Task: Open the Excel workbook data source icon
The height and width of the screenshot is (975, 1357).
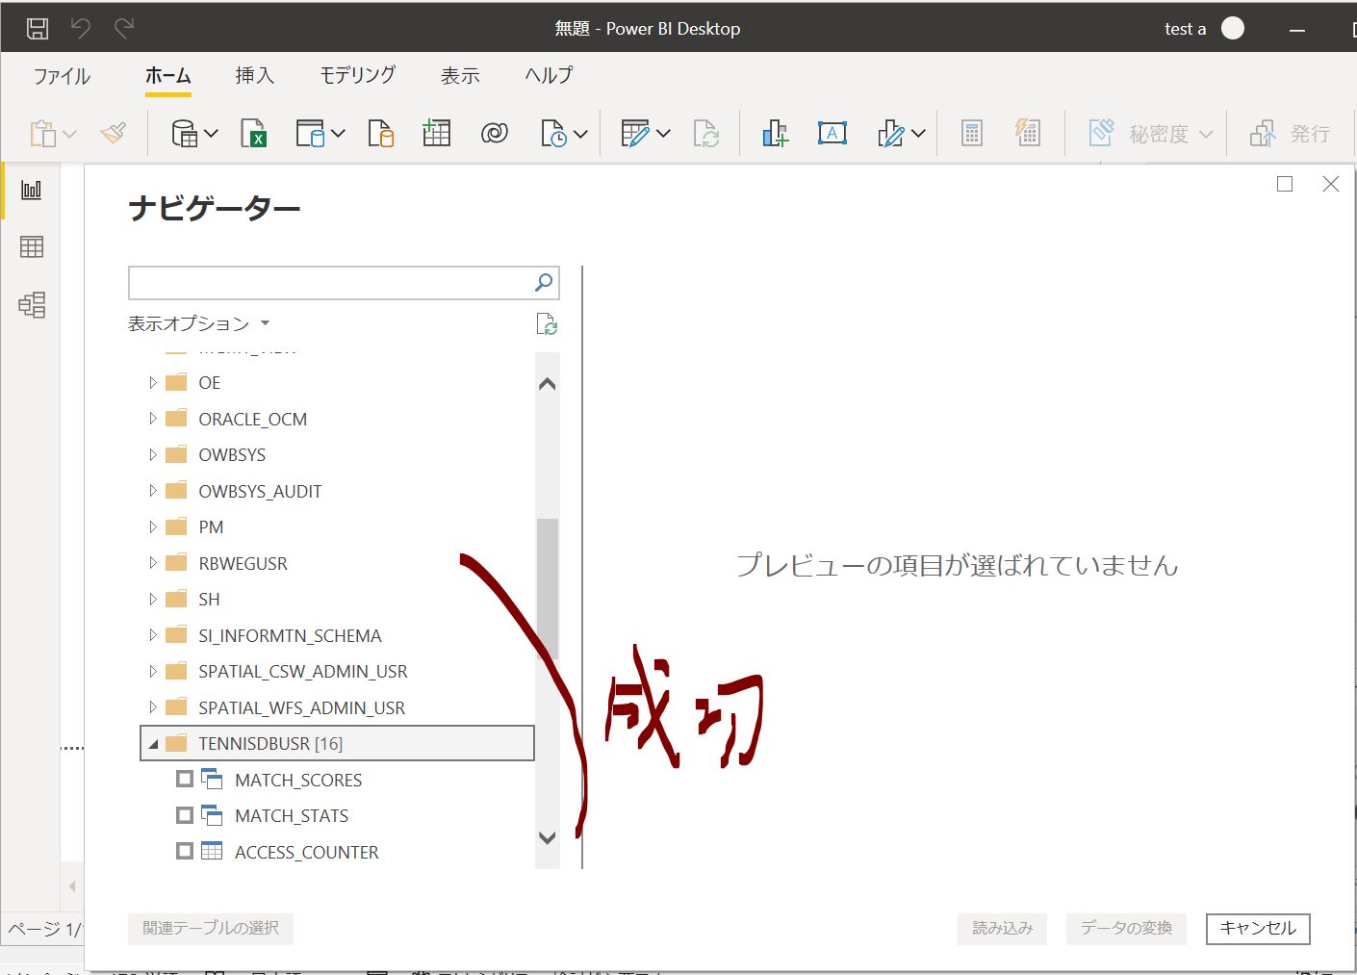Action: tap(253, 133)
